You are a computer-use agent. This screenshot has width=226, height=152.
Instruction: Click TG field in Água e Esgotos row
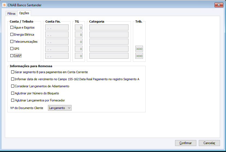pyautogui.click(x=79, y=27)
